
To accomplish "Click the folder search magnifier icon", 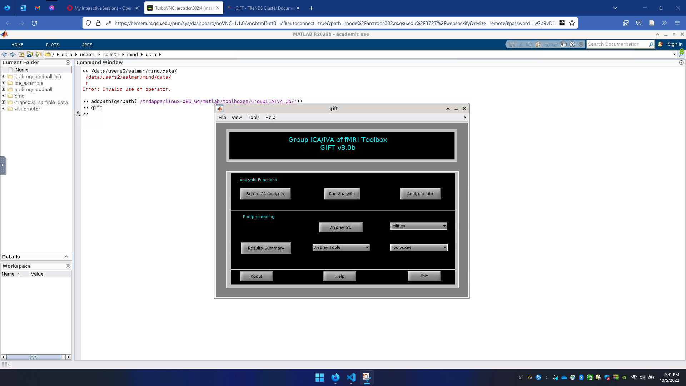I will [x=681, y=54].
